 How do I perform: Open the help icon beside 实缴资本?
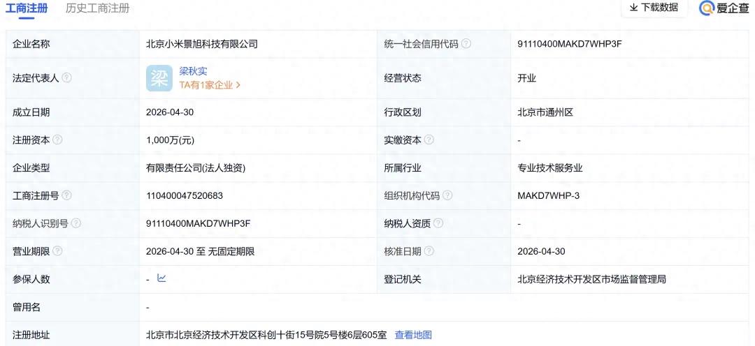pos(429,140)
